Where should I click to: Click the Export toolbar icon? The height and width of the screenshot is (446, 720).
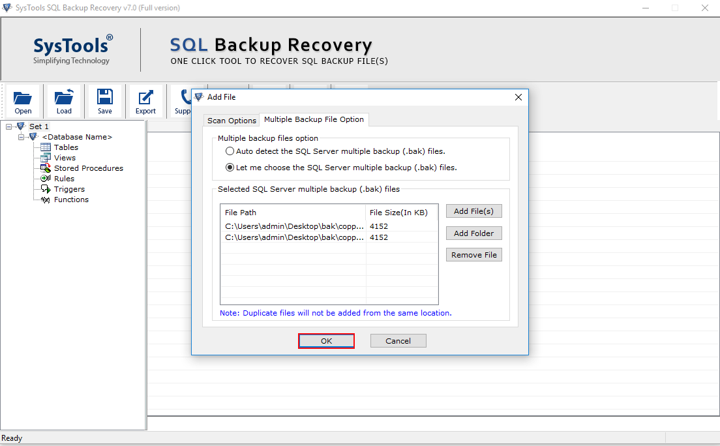[145, 97]
